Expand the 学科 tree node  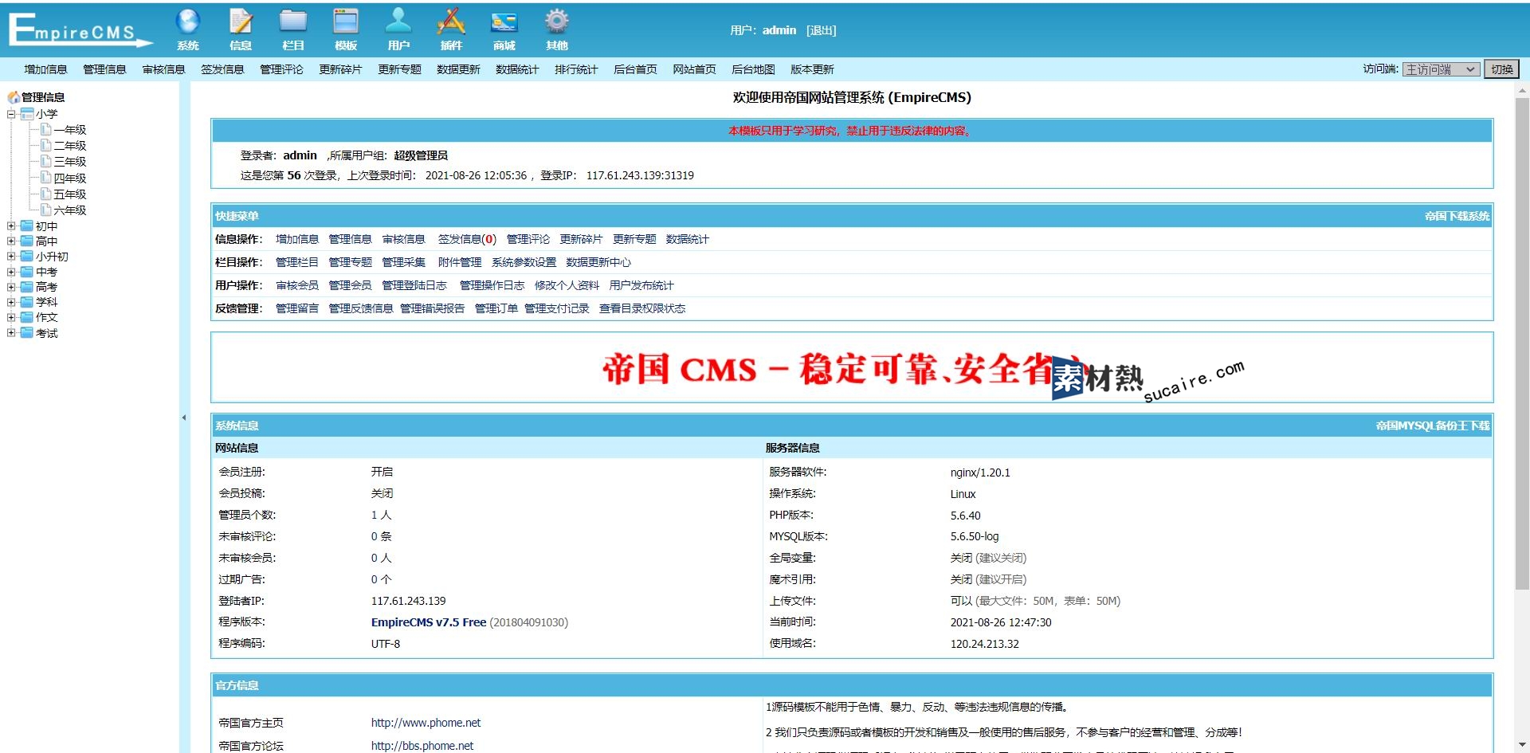[x=11, y=302]
